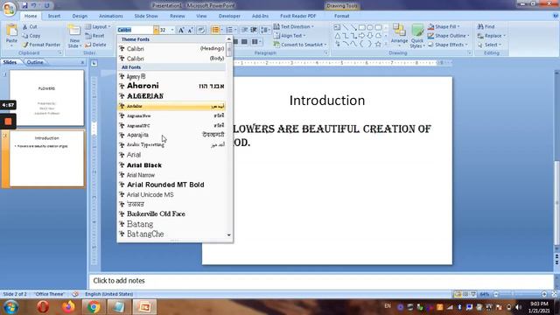Open the Format tab under Drawing Tools
560x315 pixels.
pos(342,16)
